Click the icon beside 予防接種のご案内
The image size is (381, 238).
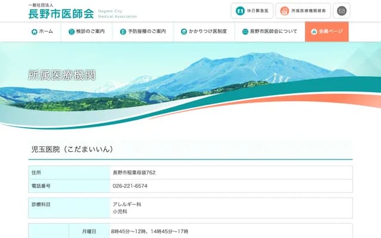pos(123,32)
